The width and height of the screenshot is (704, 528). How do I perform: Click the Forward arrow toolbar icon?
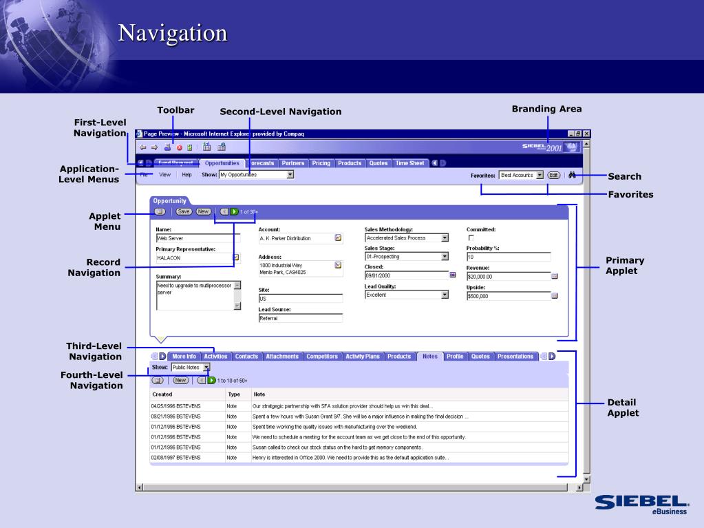[x=154, y=147]
